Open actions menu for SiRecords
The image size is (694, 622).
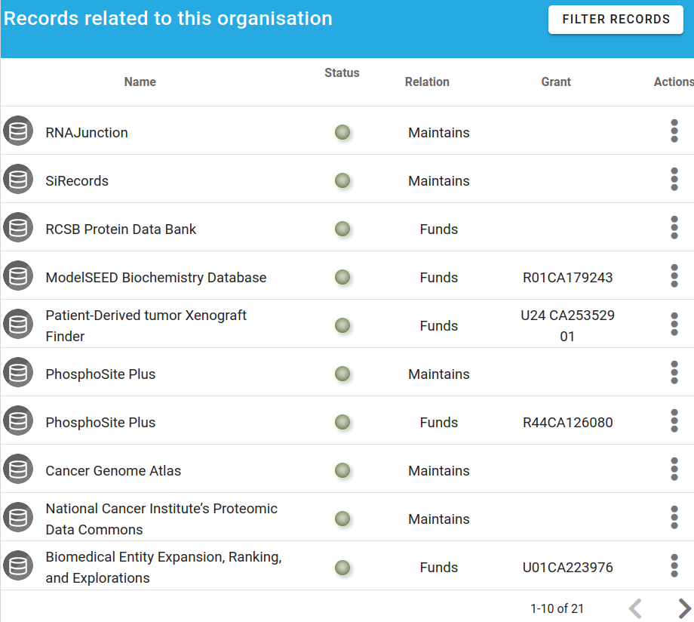pyautogui.click(x=674, y=179)
